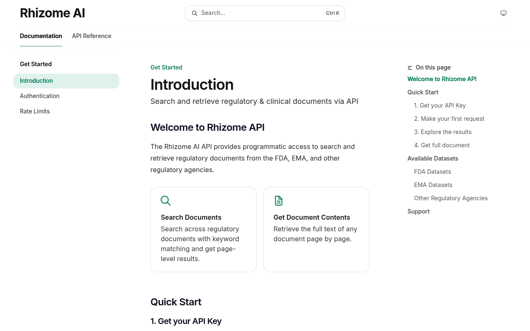Click the Search Documents magnifier card icon
Image resolution: width=530 pixels, height=331 pixels.
coord(166,201)
